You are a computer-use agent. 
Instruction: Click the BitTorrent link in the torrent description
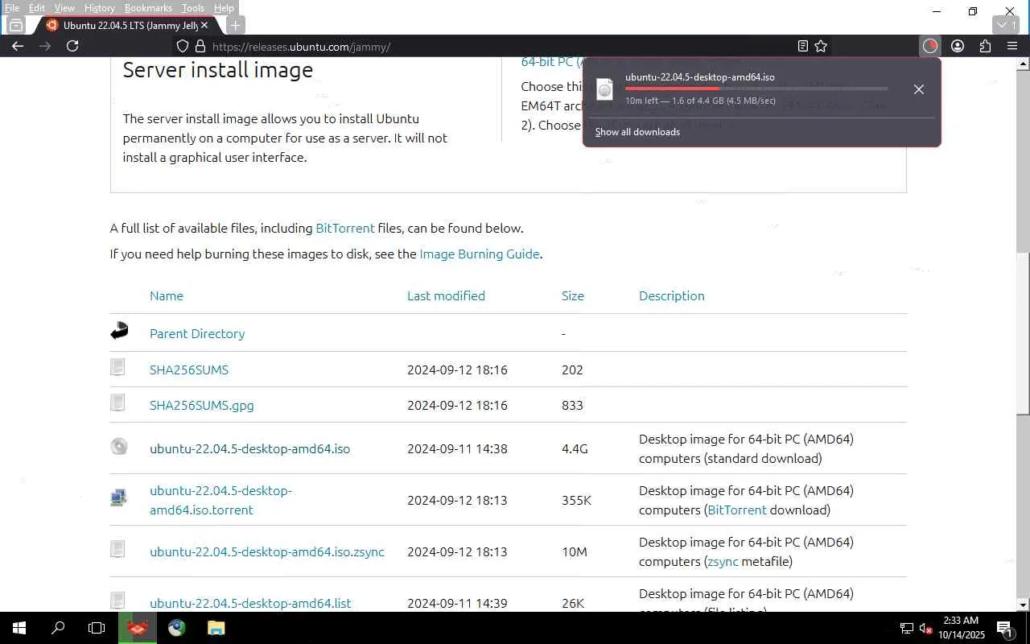click(x=736, y=510)
